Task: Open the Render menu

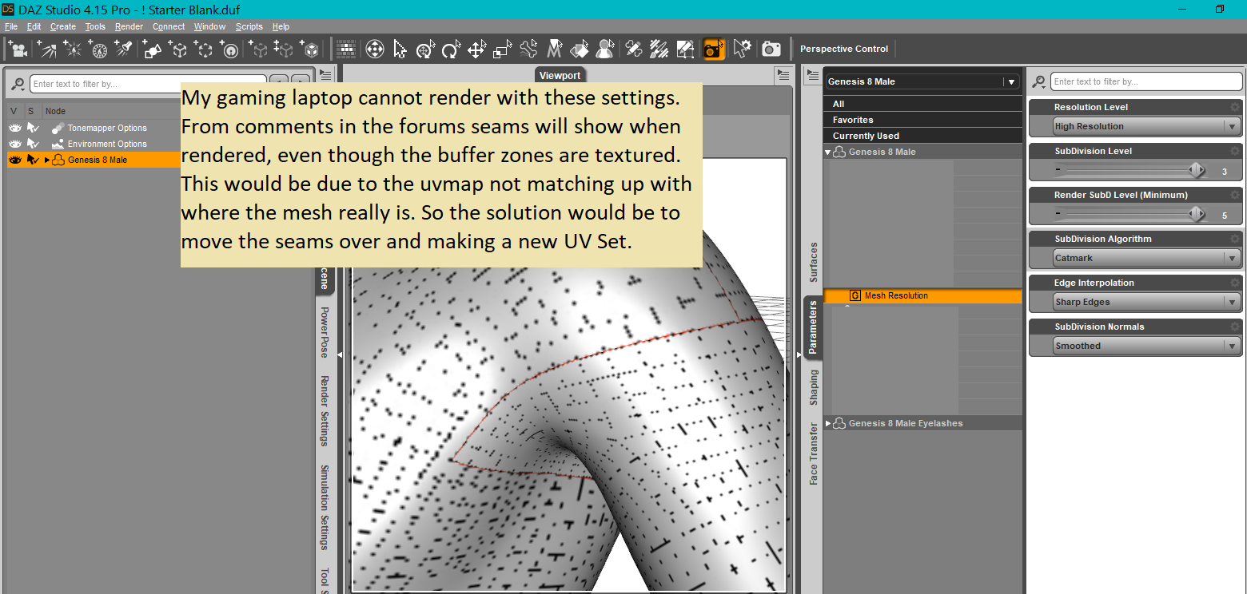Action: click(129, 26)
